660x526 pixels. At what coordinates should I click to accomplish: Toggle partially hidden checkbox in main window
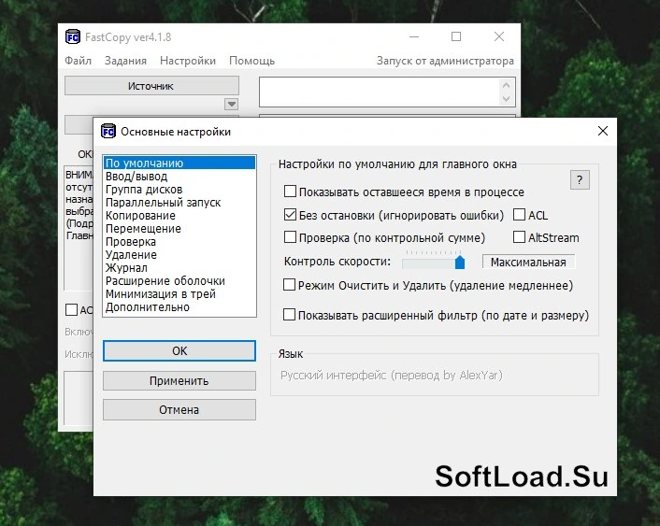(x=72, y=309)
